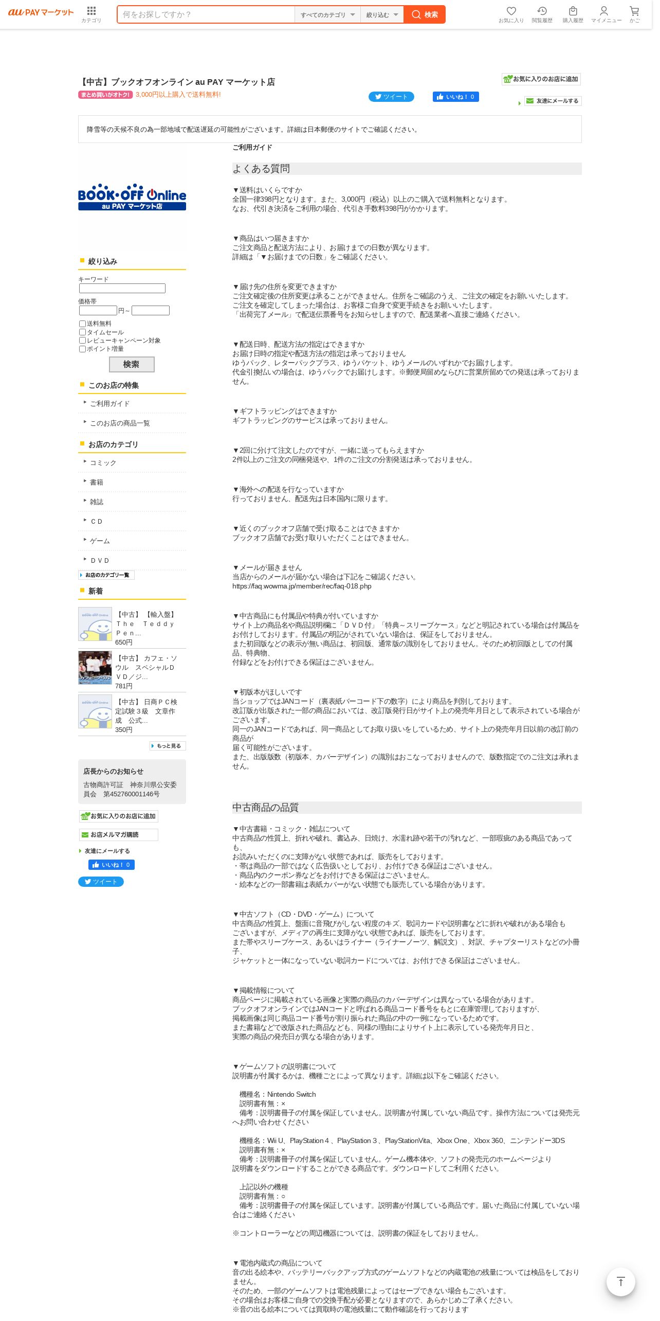Click the 350円 price text
Image resolution: width=660 pixels, height=1321 pixels.
point(124,730)
